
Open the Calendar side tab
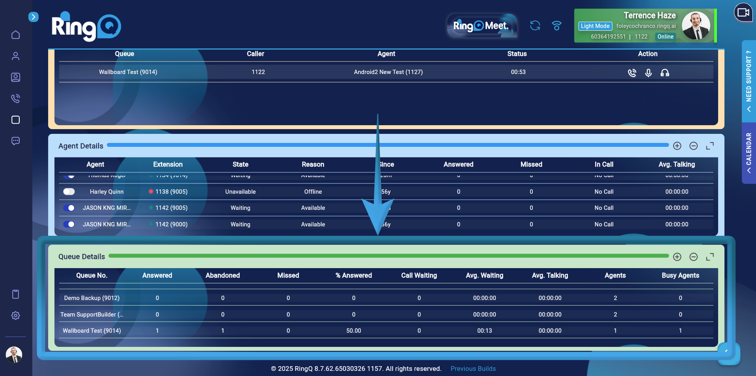click(749, 153)
